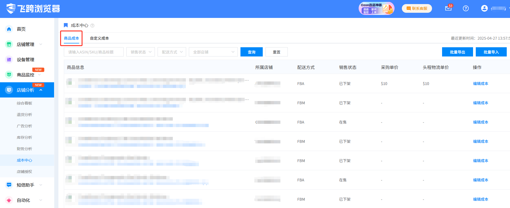Click the SMS assistant icon
This screenshot has height=208, width=510.
coord(9,185)
